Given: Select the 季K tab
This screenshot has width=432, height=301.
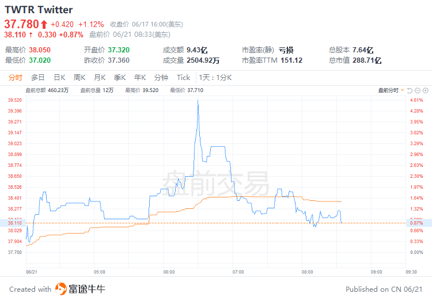Looking at the screenshot, I should (x=120, y=78).
